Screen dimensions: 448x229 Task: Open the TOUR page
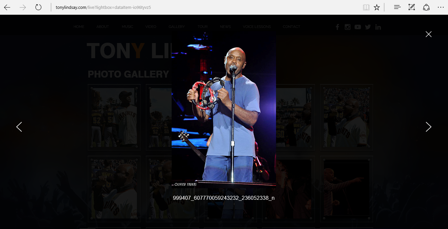coord(203,27)
